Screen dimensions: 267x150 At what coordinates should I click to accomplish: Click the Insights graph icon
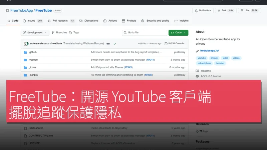(x=176, y=21)
